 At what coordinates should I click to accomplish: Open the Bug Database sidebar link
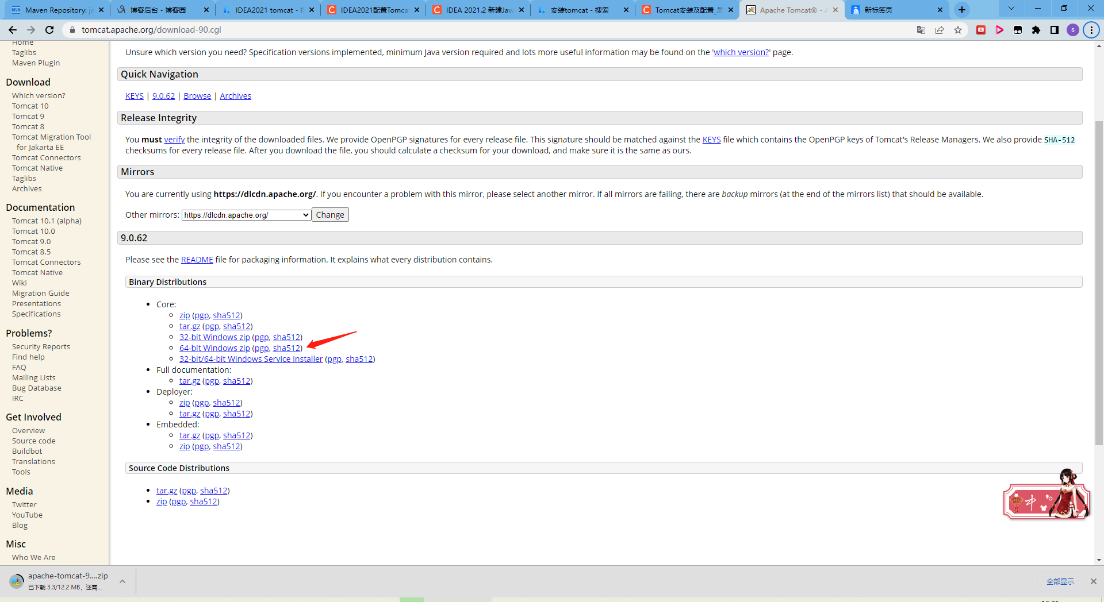click(37, 388)
